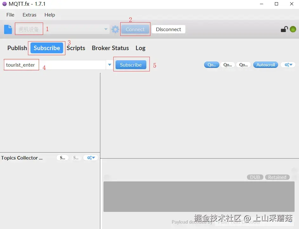This screenshot has width=299, height=229.
Task: Switch to the Scripts tab
Action: point(76,48)
